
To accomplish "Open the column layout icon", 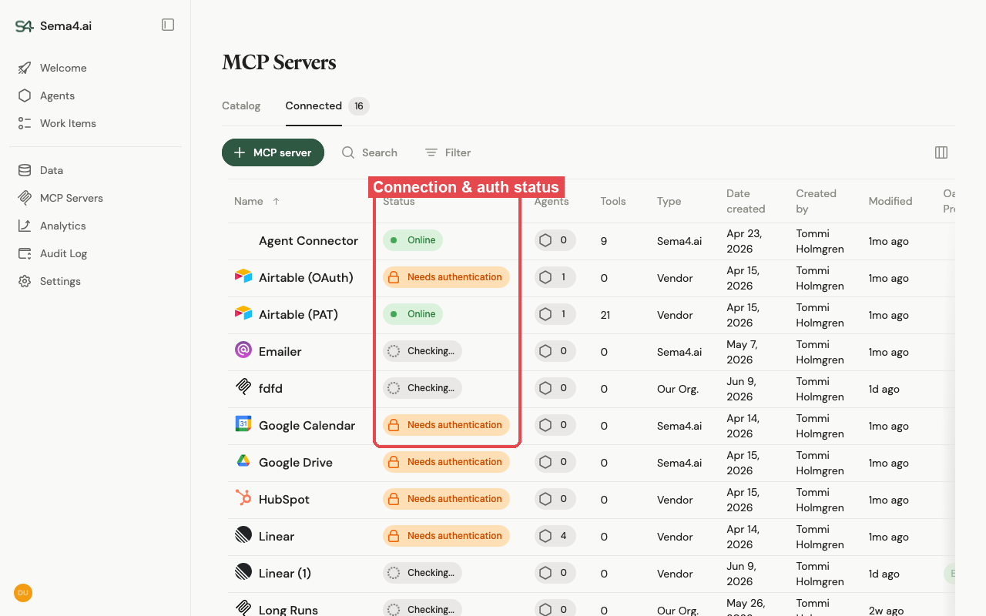I will (x=941, y=152).
